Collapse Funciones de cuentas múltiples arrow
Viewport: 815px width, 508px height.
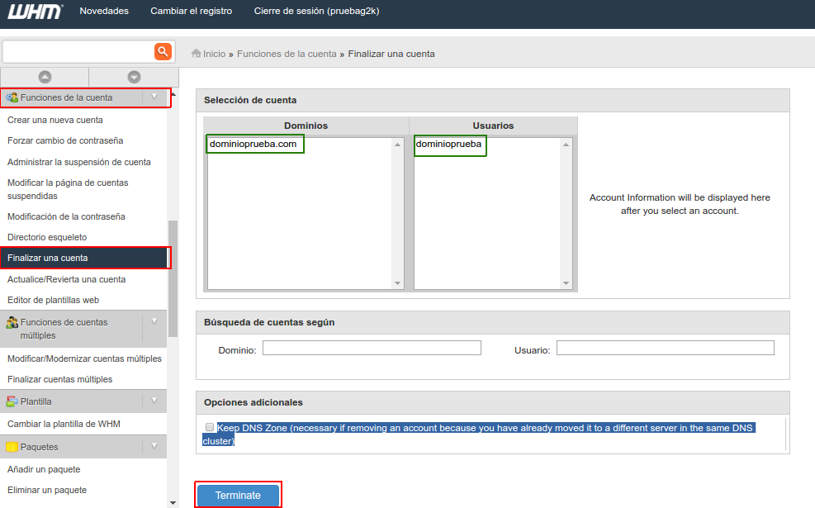(154, 321)
